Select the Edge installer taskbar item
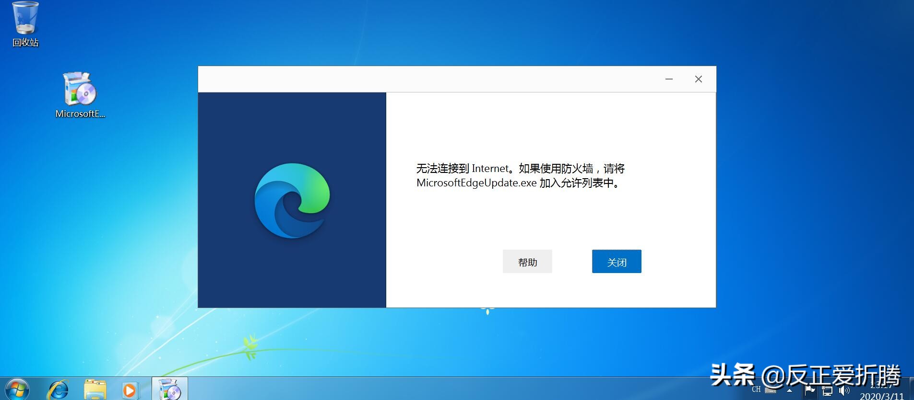This screenshot has height=400, width=914. point(170,389)
